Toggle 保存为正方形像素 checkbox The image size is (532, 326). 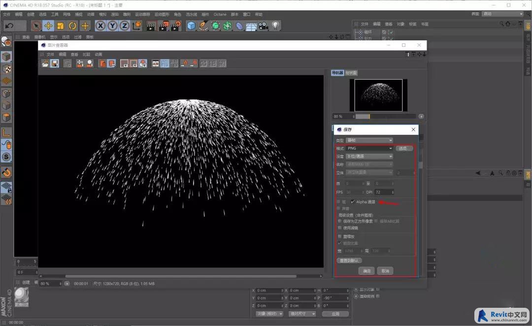[x=339, y=221]
